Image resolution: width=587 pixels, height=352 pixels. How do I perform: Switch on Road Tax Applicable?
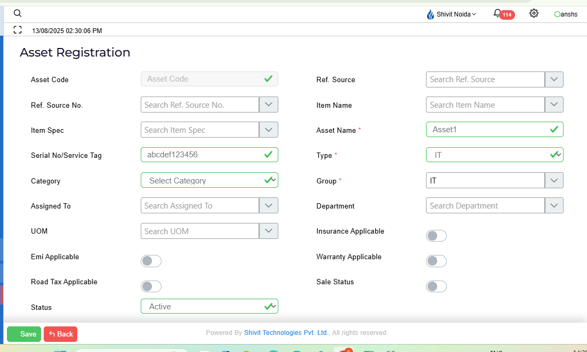click(x=151, y=286)
